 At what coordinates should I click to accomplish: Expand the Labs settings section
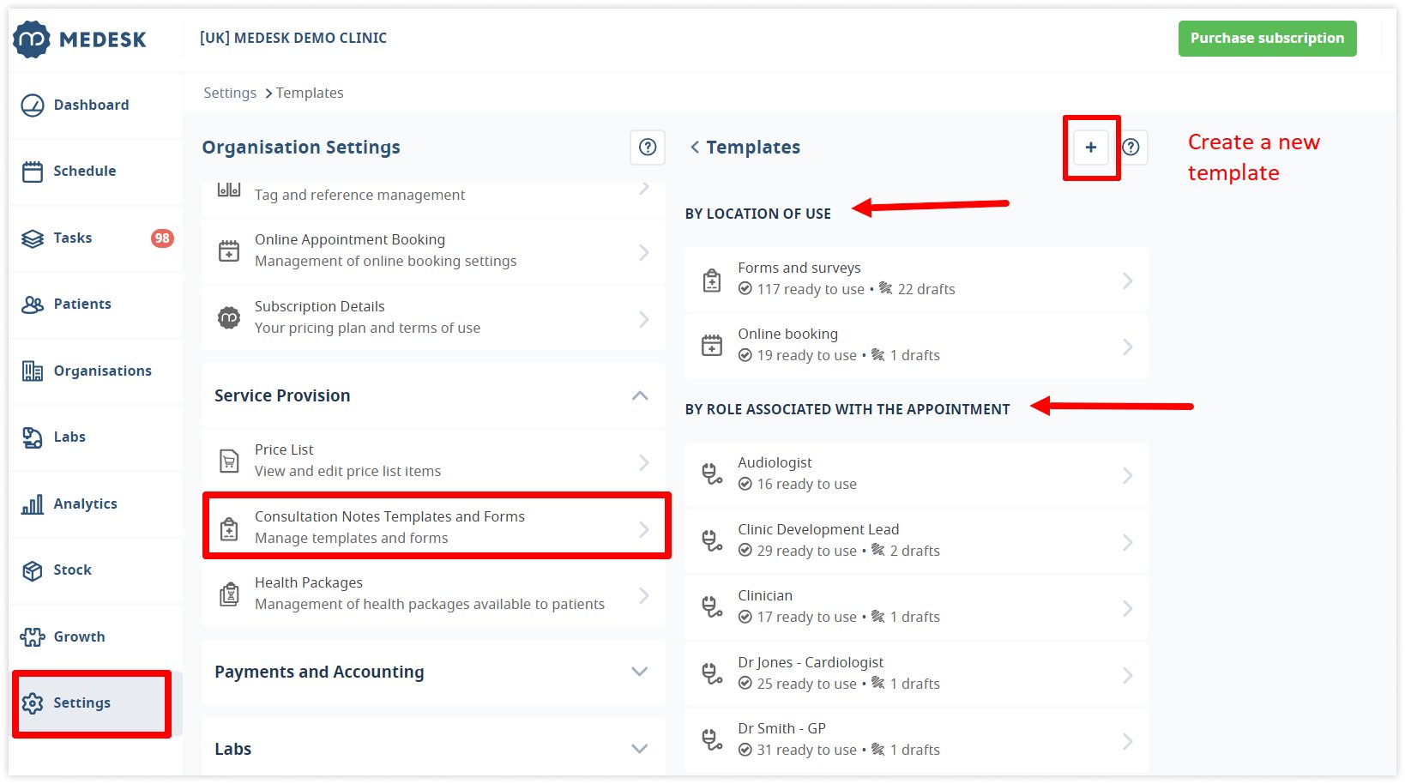coord(433,749)
